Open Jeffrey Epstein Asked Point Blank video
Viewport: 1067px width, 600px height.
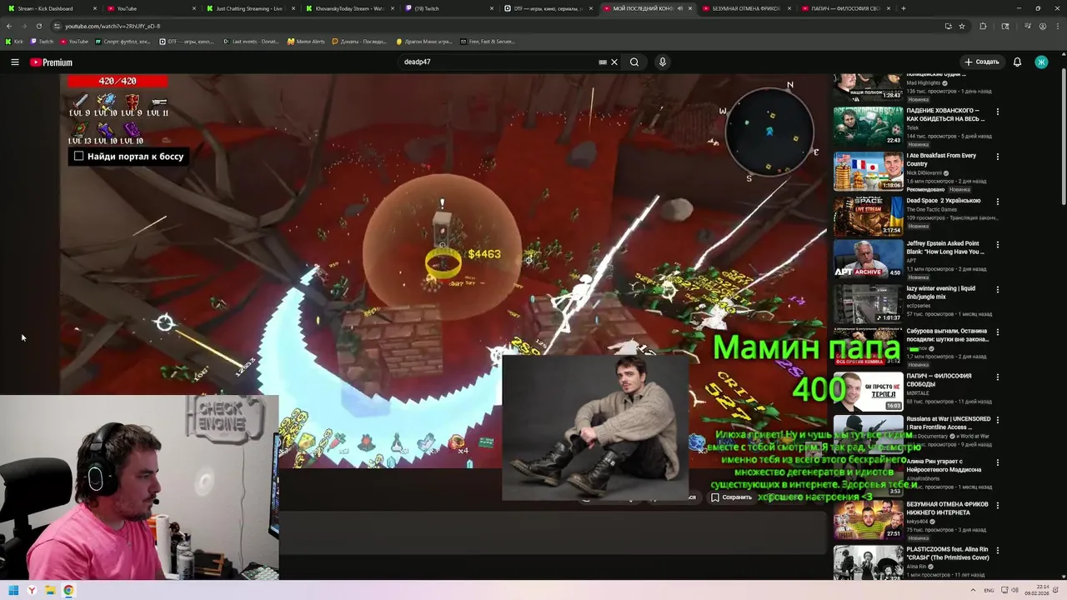(868, 259)
